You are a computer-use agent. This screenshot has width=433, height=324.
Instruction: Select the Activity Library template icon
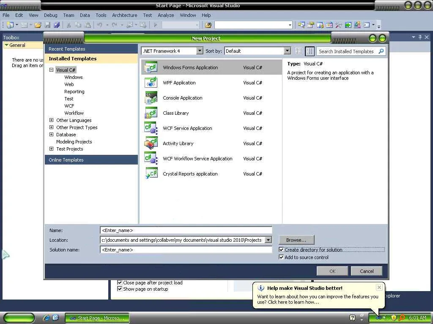point(151,143)
